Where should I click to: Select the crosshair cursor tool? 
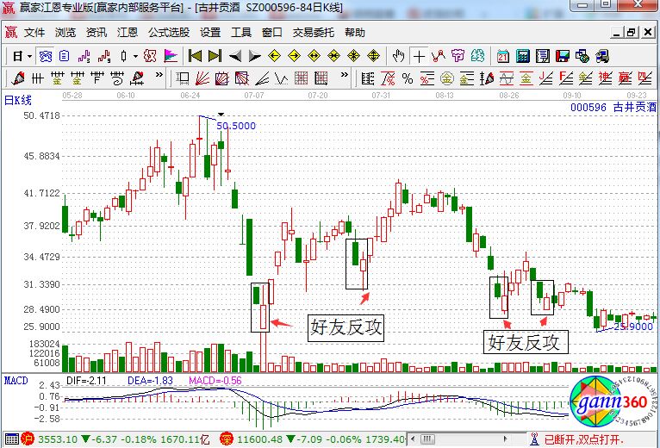pos(420,56)
